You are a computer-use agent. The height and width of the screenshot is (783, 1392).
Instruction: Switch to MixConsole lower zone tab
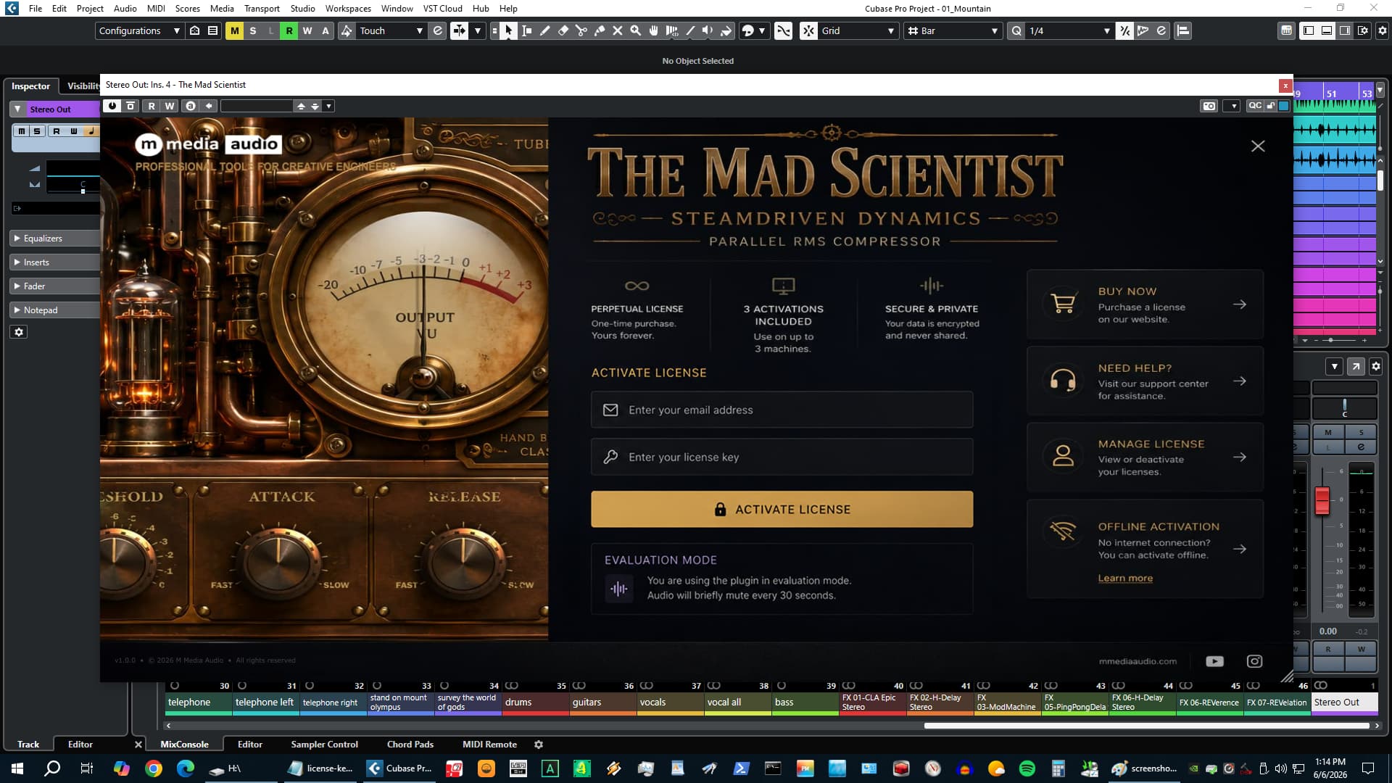(184, 744)
